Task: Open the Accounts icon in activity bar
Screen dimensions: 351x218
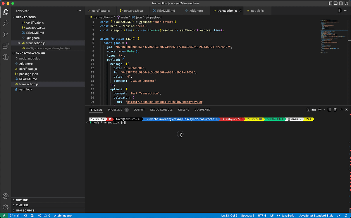Action: coord(6,196)
